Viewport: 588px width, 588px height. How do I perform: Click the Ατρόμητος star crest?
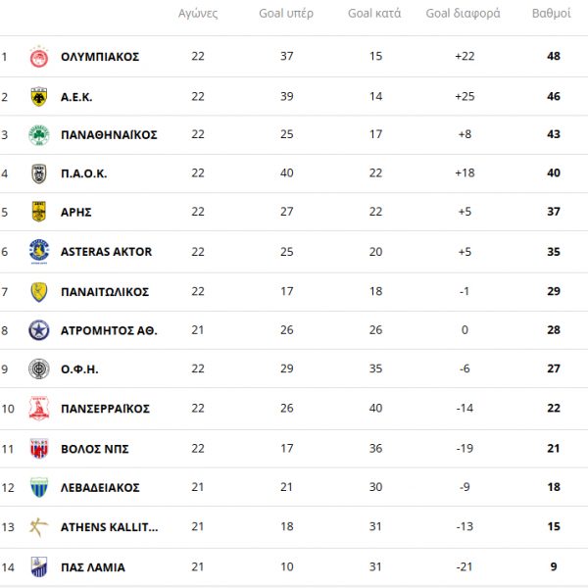pyautogui.click(x=38, y=330)
